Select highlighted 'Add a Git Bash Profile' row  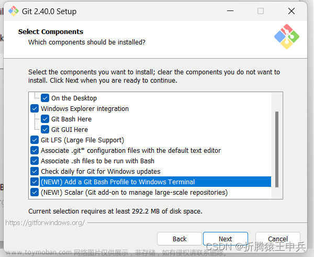pyautogui.click(x=155, y=182)
